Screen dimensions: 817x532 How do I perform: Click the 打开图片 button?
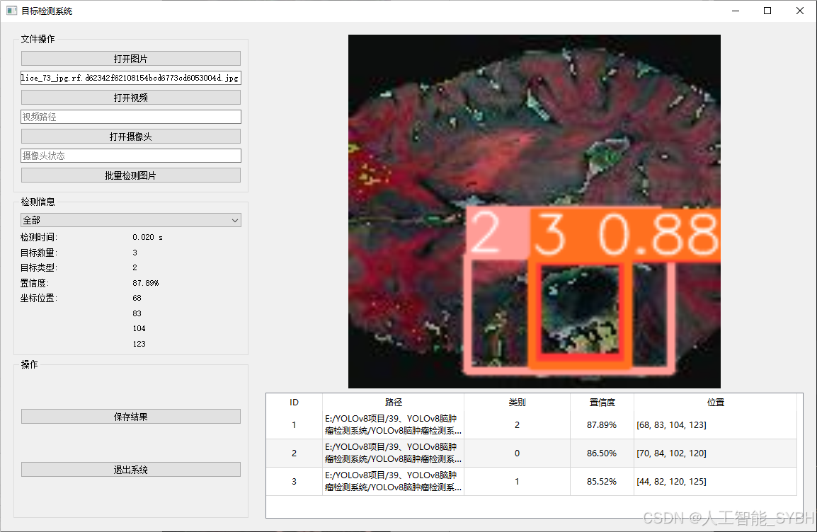(131, 58)
